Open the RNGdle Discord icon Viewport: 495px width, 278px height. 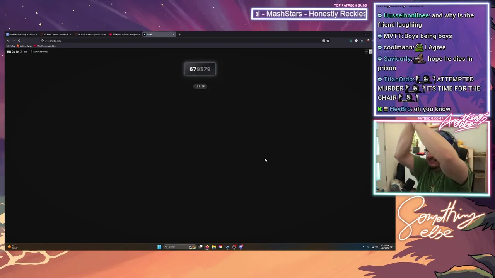(26, 51)
